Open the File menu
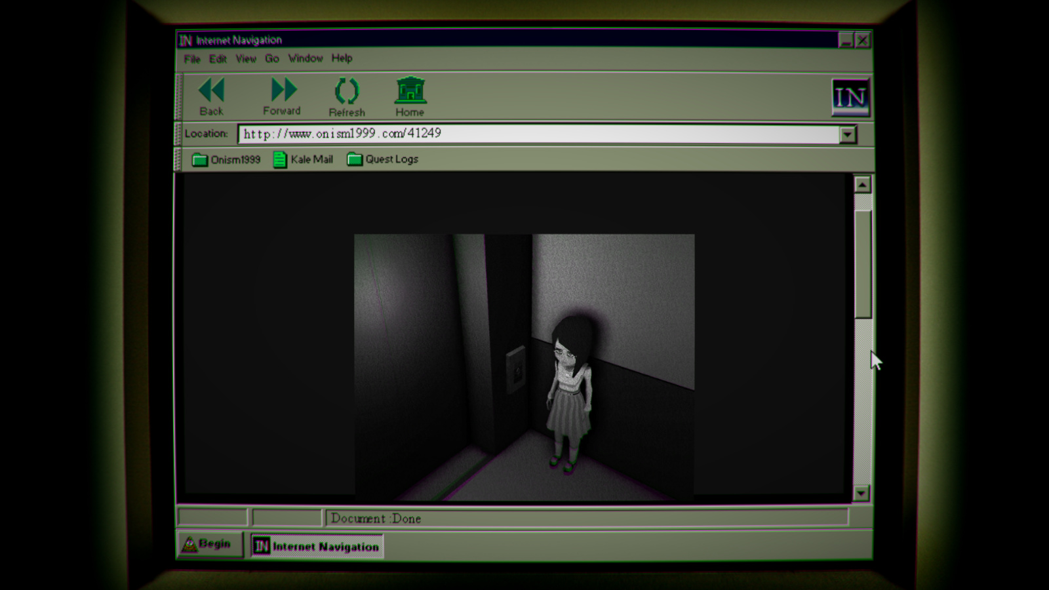The height and width of the screenshot is (590, 1049). [191, 59]
